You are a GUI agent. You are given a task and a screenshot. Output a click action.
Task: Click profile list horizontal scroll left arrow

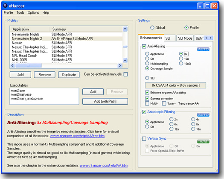pos(12,65)
